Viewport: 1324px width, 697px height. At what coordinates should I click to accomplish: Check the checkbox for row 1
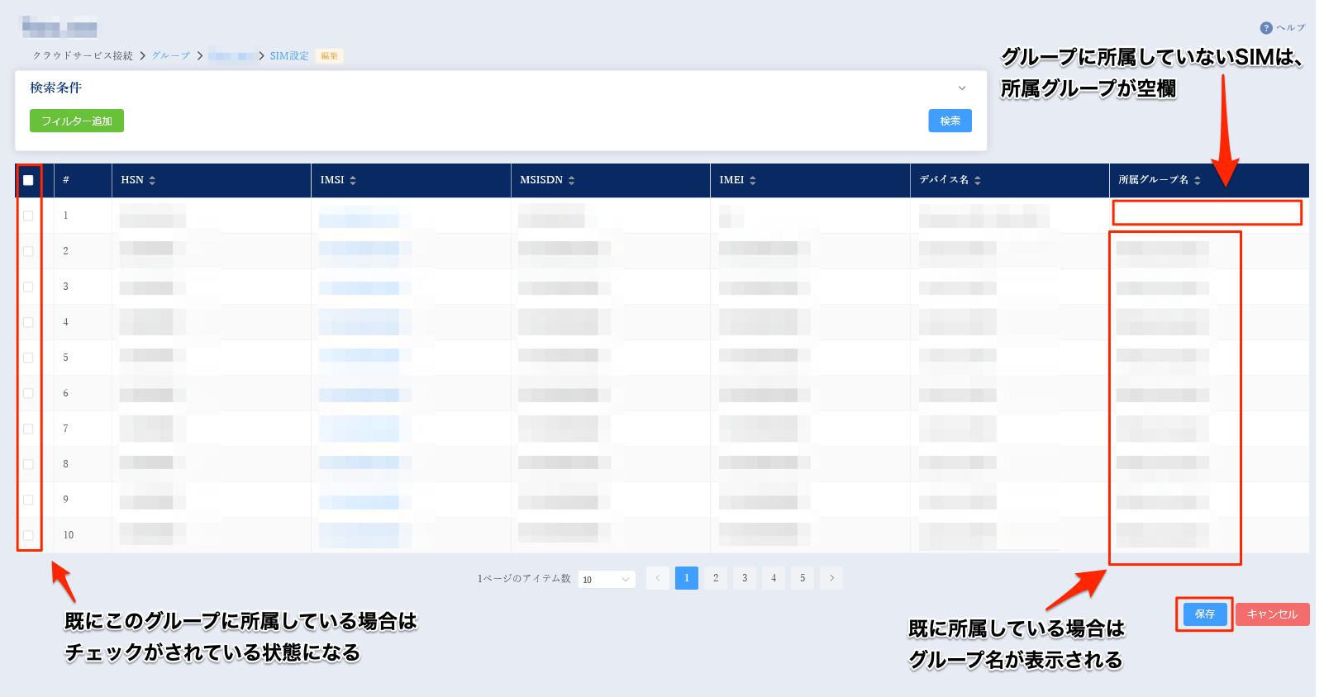coord(28,216)
